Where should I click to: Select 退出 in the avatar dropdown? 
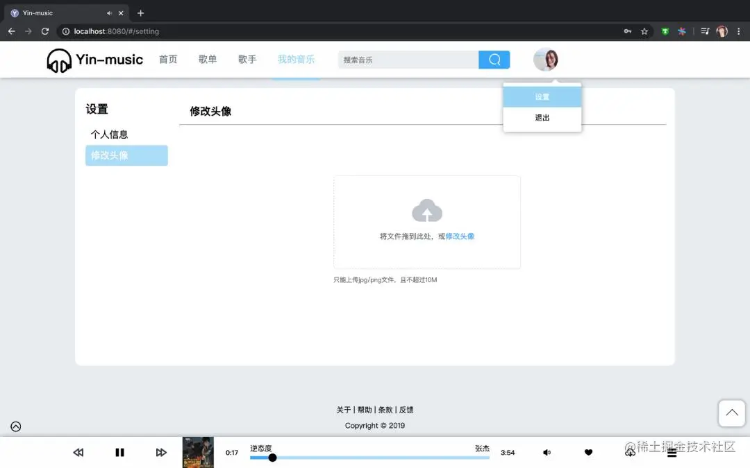click(x=542, y=118)
